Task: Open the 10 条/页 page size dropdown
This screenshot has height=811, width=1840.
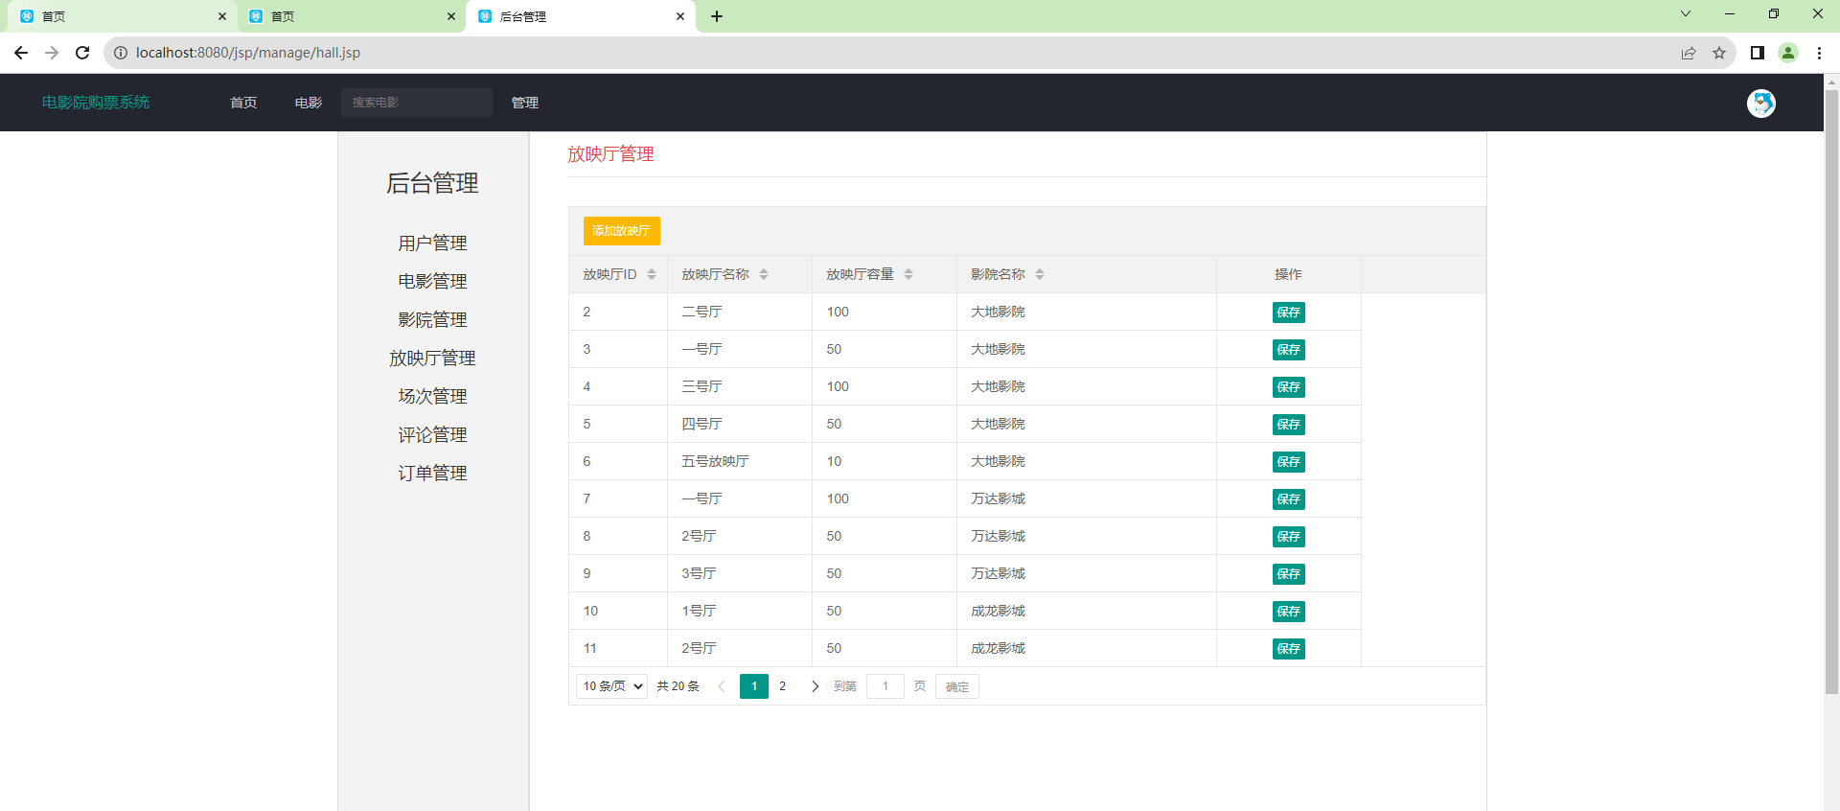Action: point(611,686)
